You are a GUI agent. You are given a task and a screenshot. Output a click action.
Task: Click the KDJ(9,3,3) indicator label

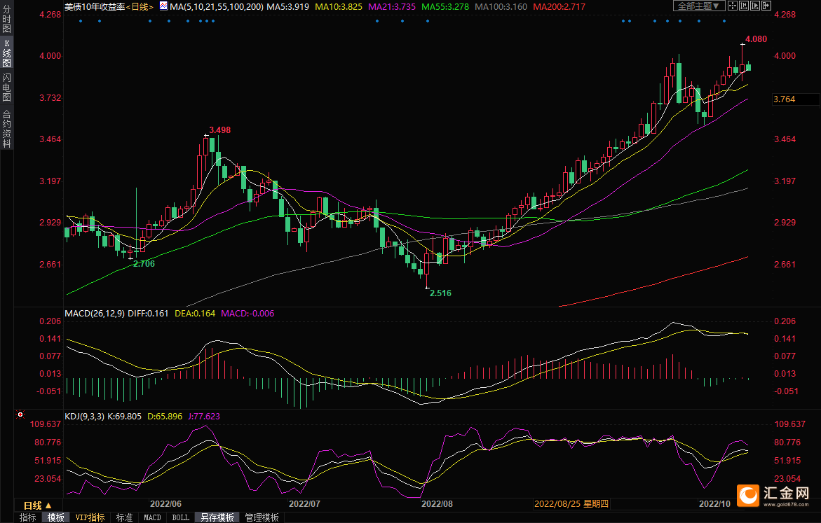tap(84, 417)
